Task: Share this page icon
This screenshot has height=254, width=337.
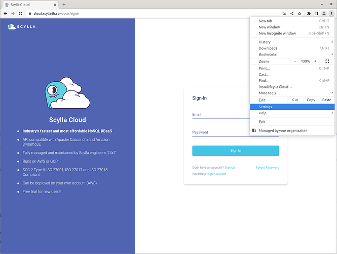Action: pos(292,14)
